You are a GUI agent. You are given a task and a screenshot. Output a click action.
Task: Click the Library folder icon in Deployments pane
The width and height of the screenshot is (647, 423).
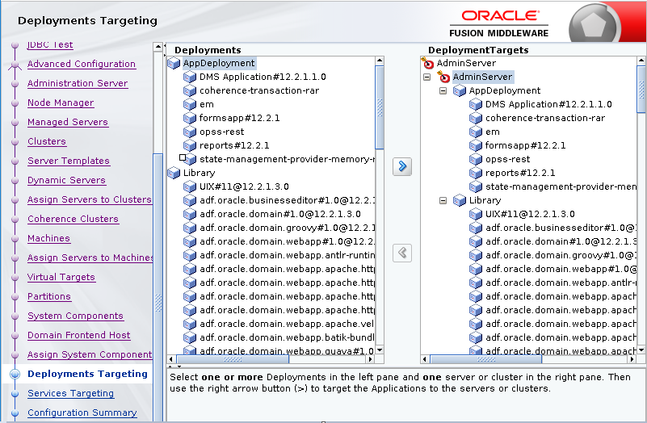point(174,173)
